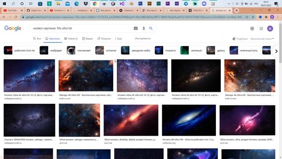Open the safe search dropdown

pyautogui.click(x=262, y=39)
